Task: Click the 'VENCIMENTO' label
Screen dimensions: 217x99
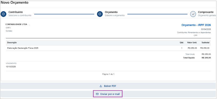Action: click(x=11, y=63)
